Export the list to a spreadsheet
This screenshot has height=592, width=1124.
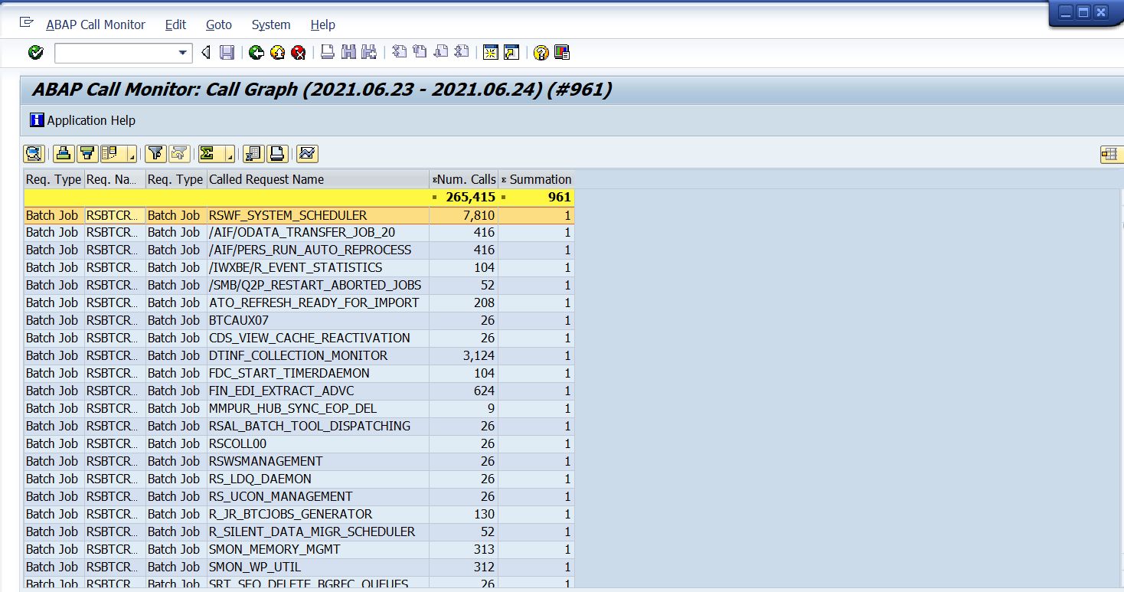tap(253, 153)
